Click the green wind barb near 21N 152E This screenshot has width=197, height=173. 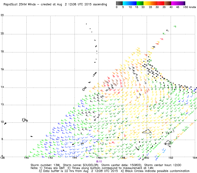(175, 26)
